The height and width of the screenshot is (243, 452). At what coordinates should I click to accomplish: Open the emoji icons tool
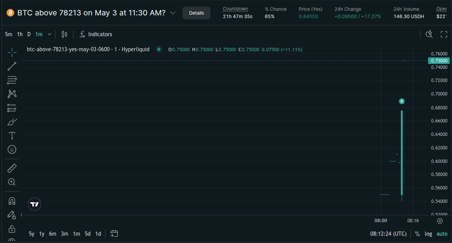tap(12, 149)
